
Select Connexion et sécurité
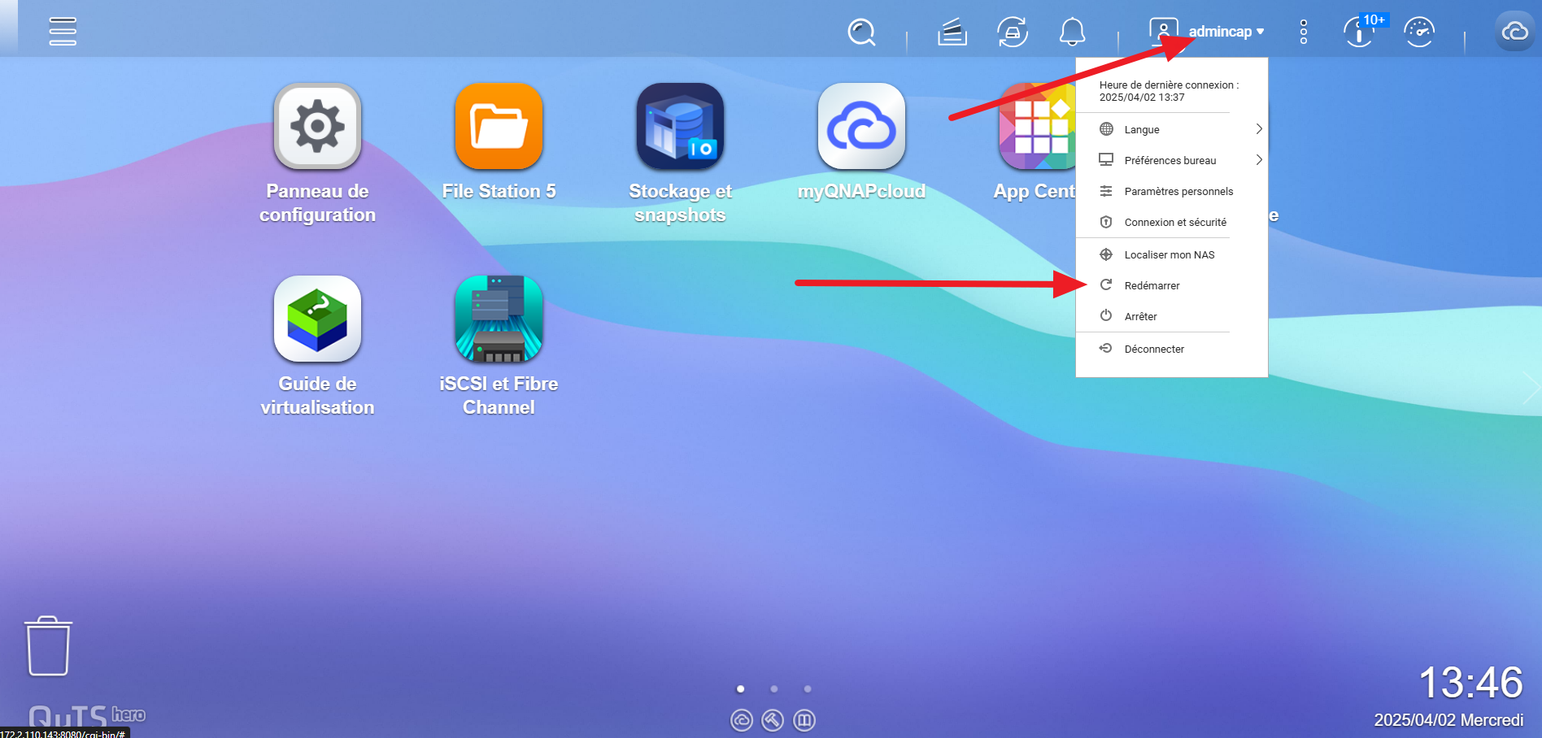point(1172,222)
